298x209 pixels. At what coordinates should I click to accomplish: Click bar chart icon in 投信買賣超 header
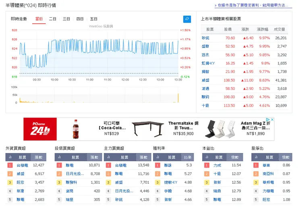tap(60, 157)
